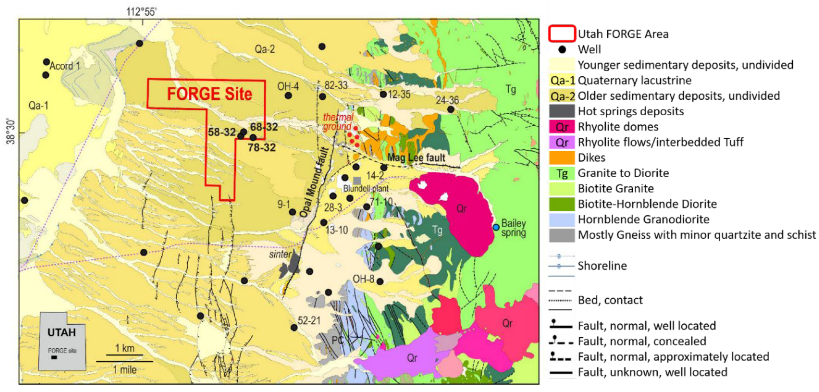This screenshot has height=392, width=819.
Task: Click the Mag Lee fault label
Action: tap(416, 157)
